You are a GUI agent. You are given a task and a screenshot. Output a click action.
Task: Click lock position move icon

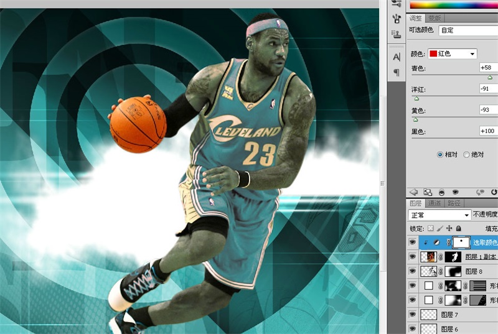click(449, 228)
